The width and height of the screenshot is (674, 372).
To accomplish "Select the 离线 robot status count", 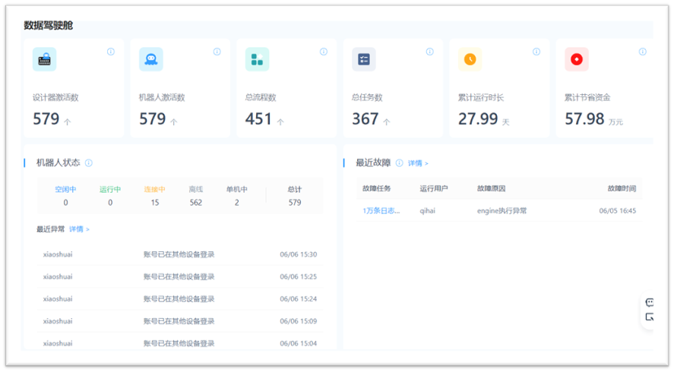I will (x=196, y=203).
